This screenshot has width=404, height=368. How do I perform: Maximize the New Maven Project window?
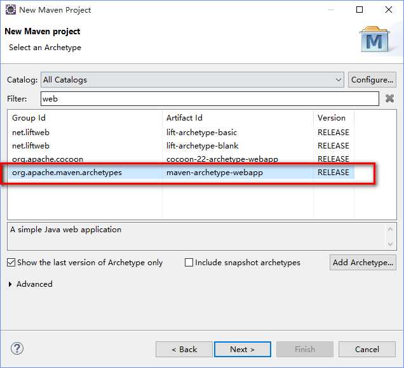360,10
